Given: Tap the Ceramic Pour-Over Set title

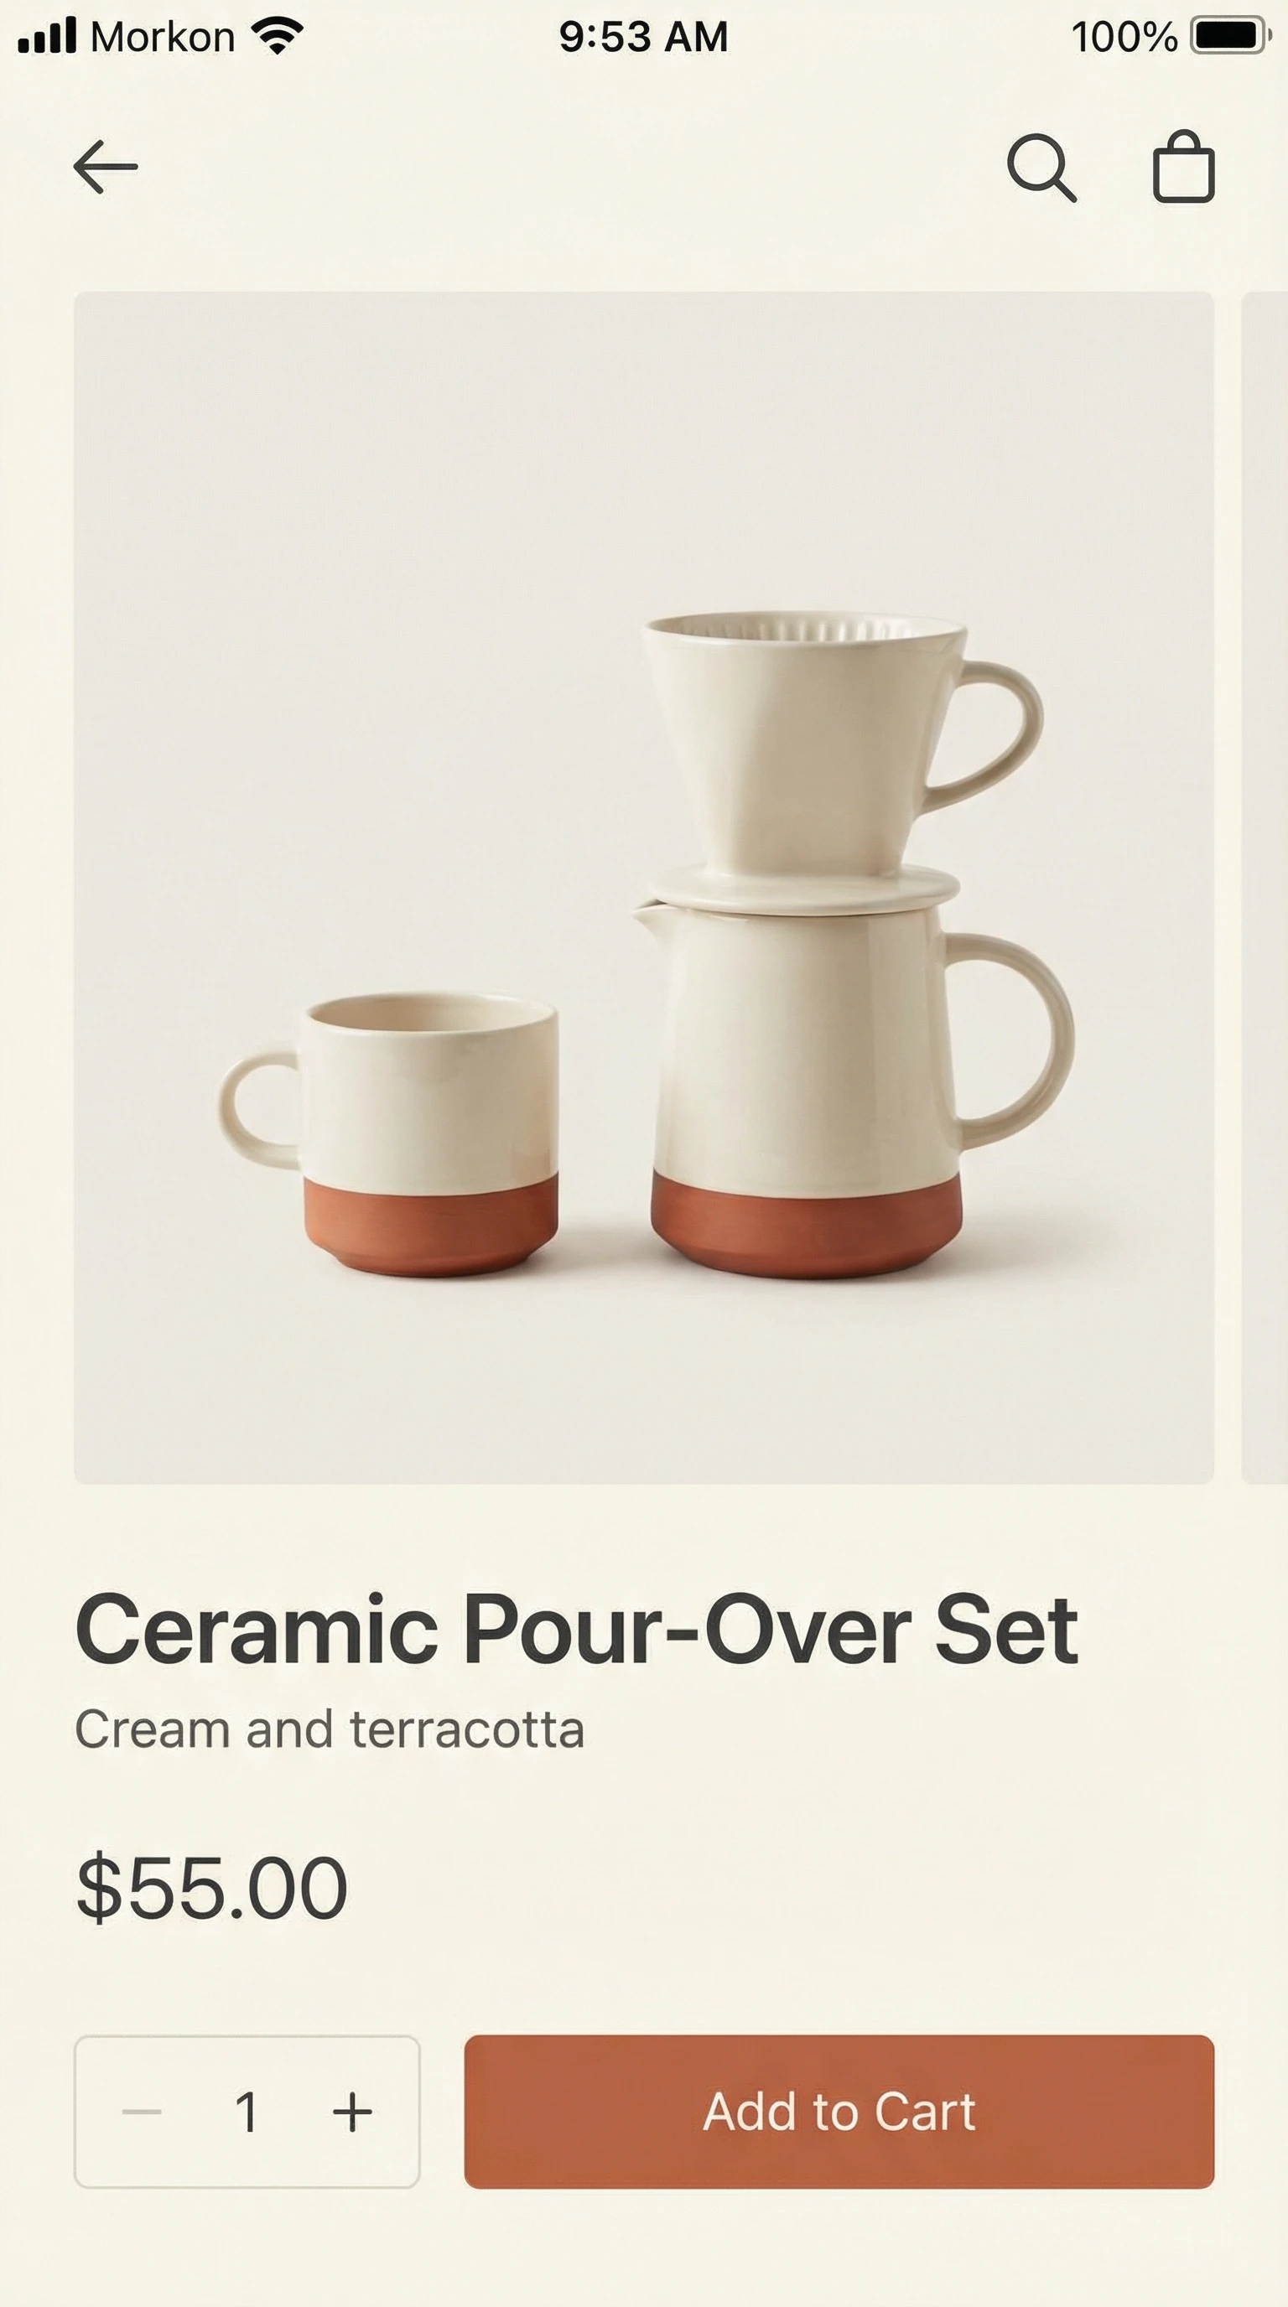Looking at the screenshot, I should click(577, 1630).
